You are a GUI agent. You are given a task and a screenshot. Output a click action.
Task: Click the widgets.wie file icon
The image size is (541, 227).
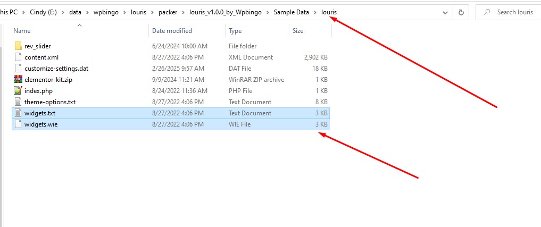pyautogui.click(x=18, y=124)
